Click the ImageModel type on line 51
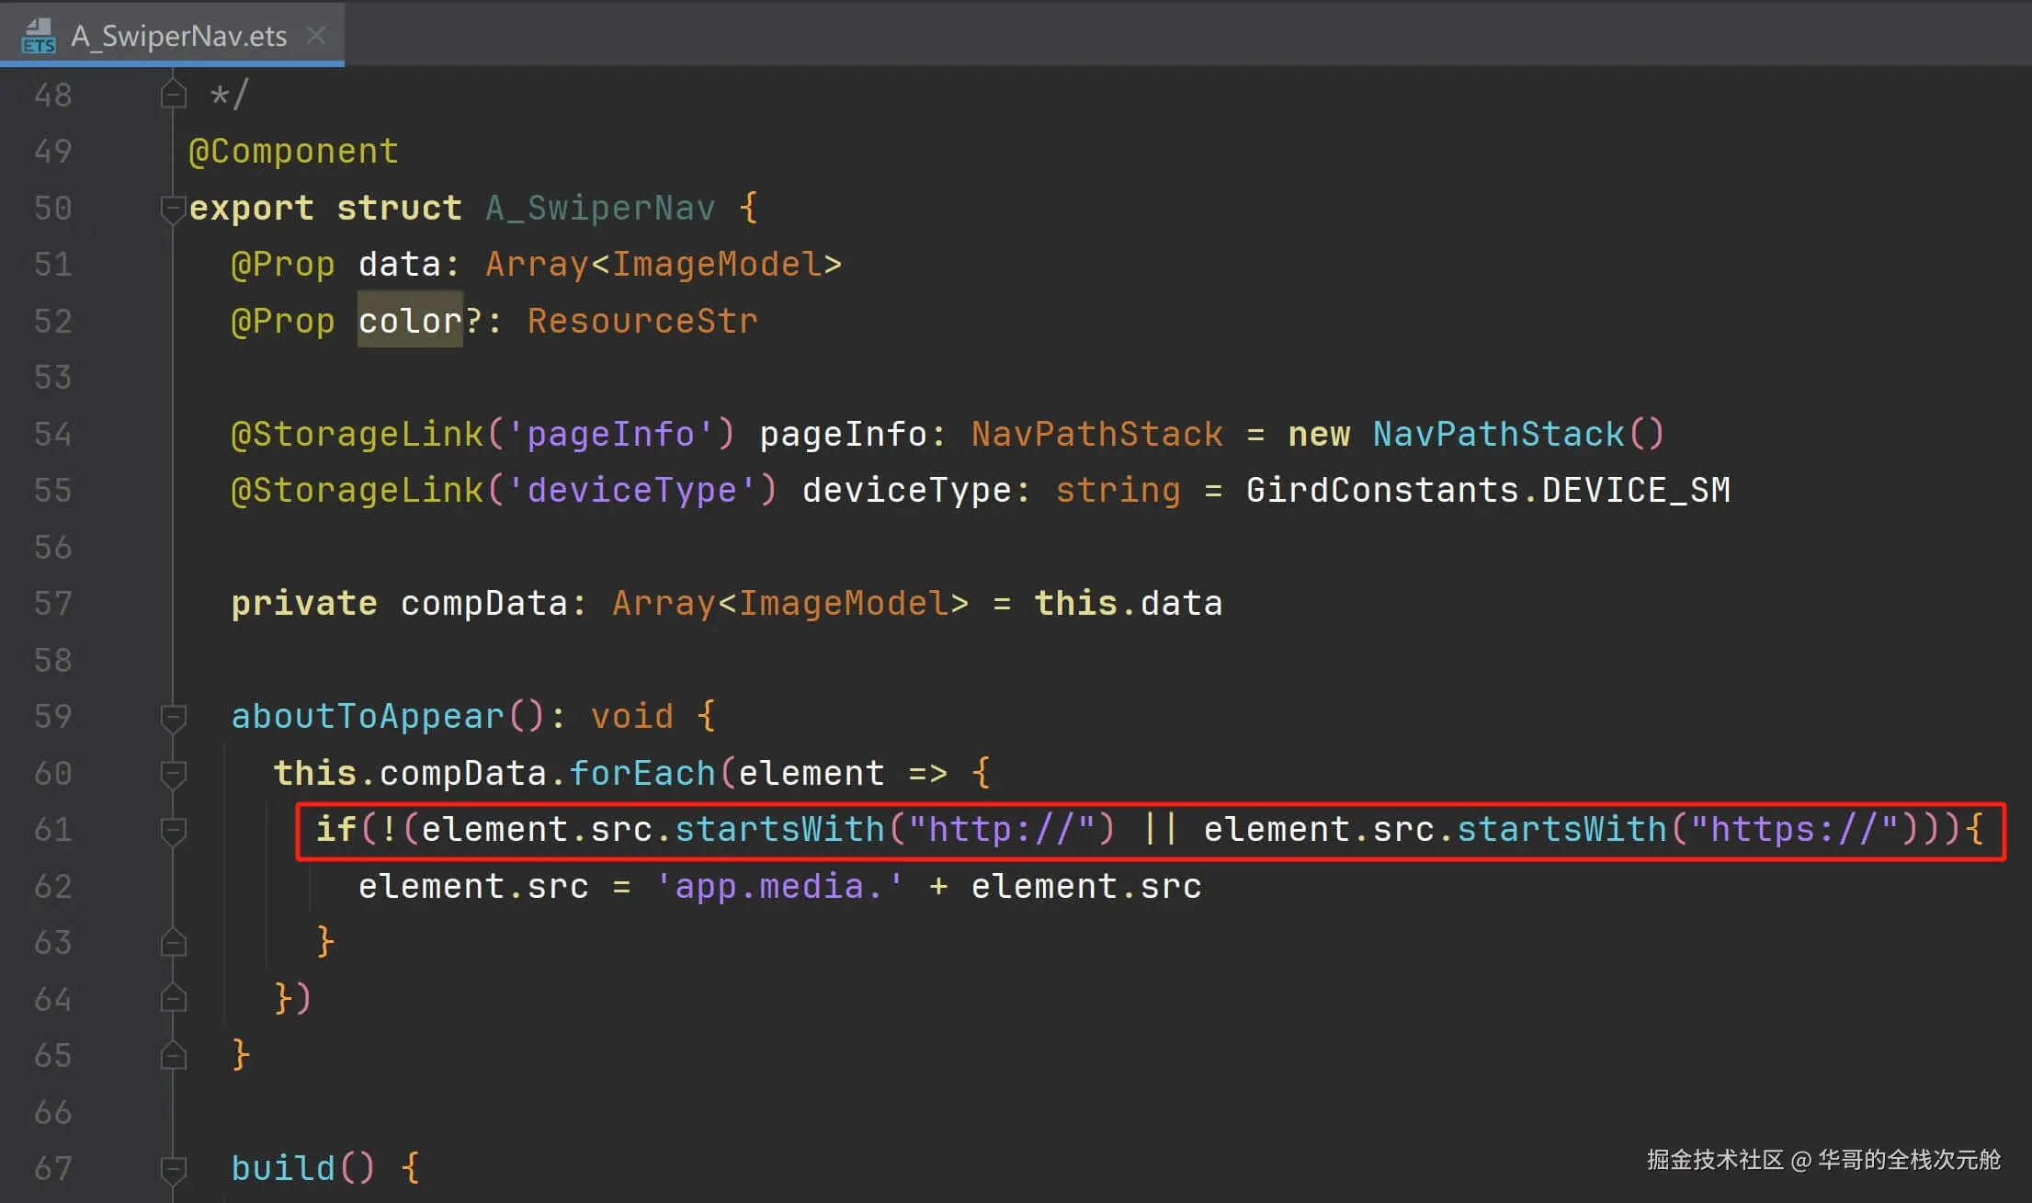The image size is (2032, 1203). coord(717,265)
